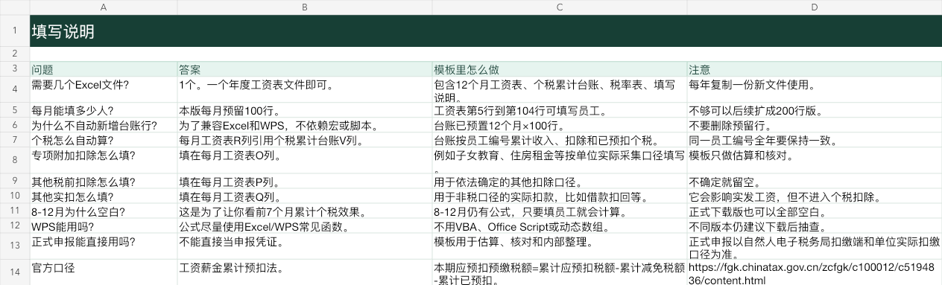Select column A header
This screenshot has width=942, height=285.
[104, 7]
